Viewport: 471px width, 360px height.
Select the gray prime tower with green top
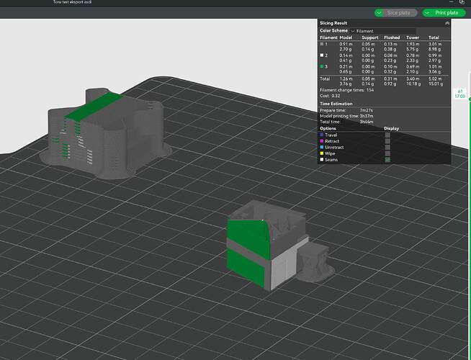105,134
